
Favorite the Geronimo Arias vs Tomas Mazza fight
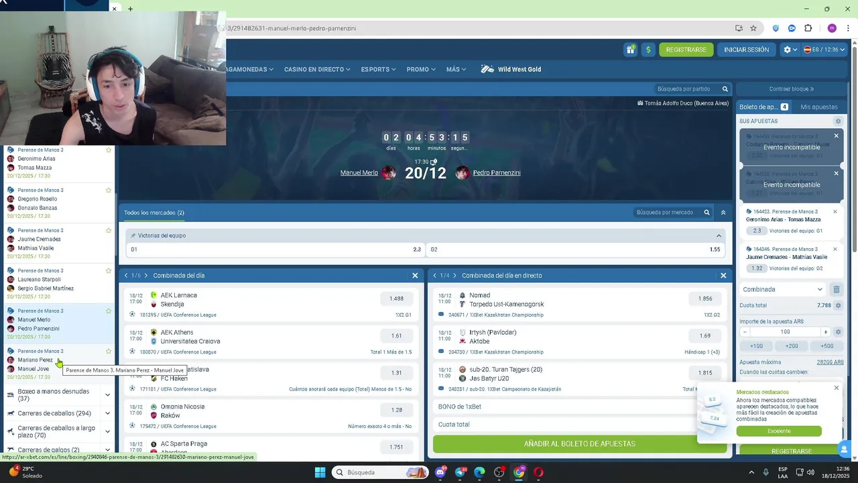[x=109, y=150]
